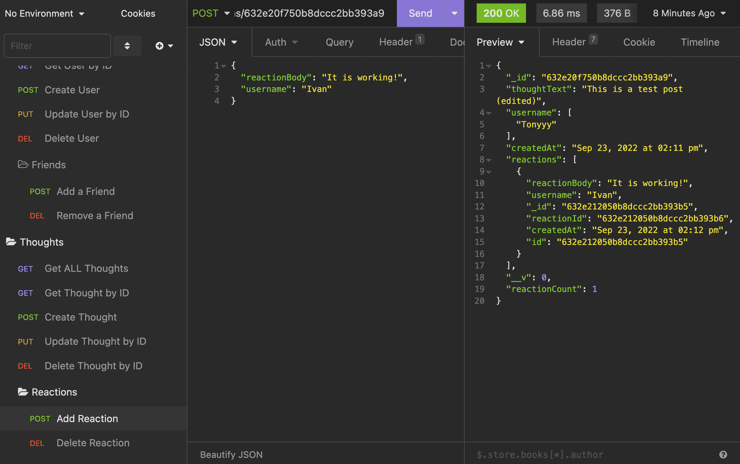Open the No Environment dropdown
The height and width of the screenshot is (464, 740).
pos(44,14)
